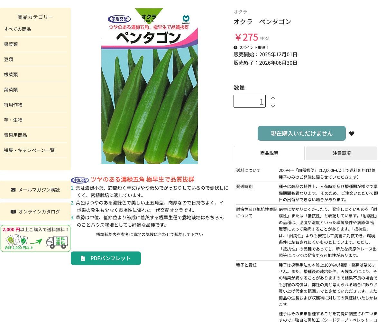Increase the quantity with the up chevron

click(273, 98)
